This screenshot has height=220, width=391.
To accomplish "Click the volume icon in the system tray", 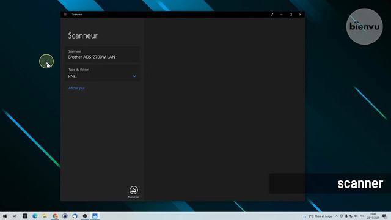I will (x=356, y=216).
